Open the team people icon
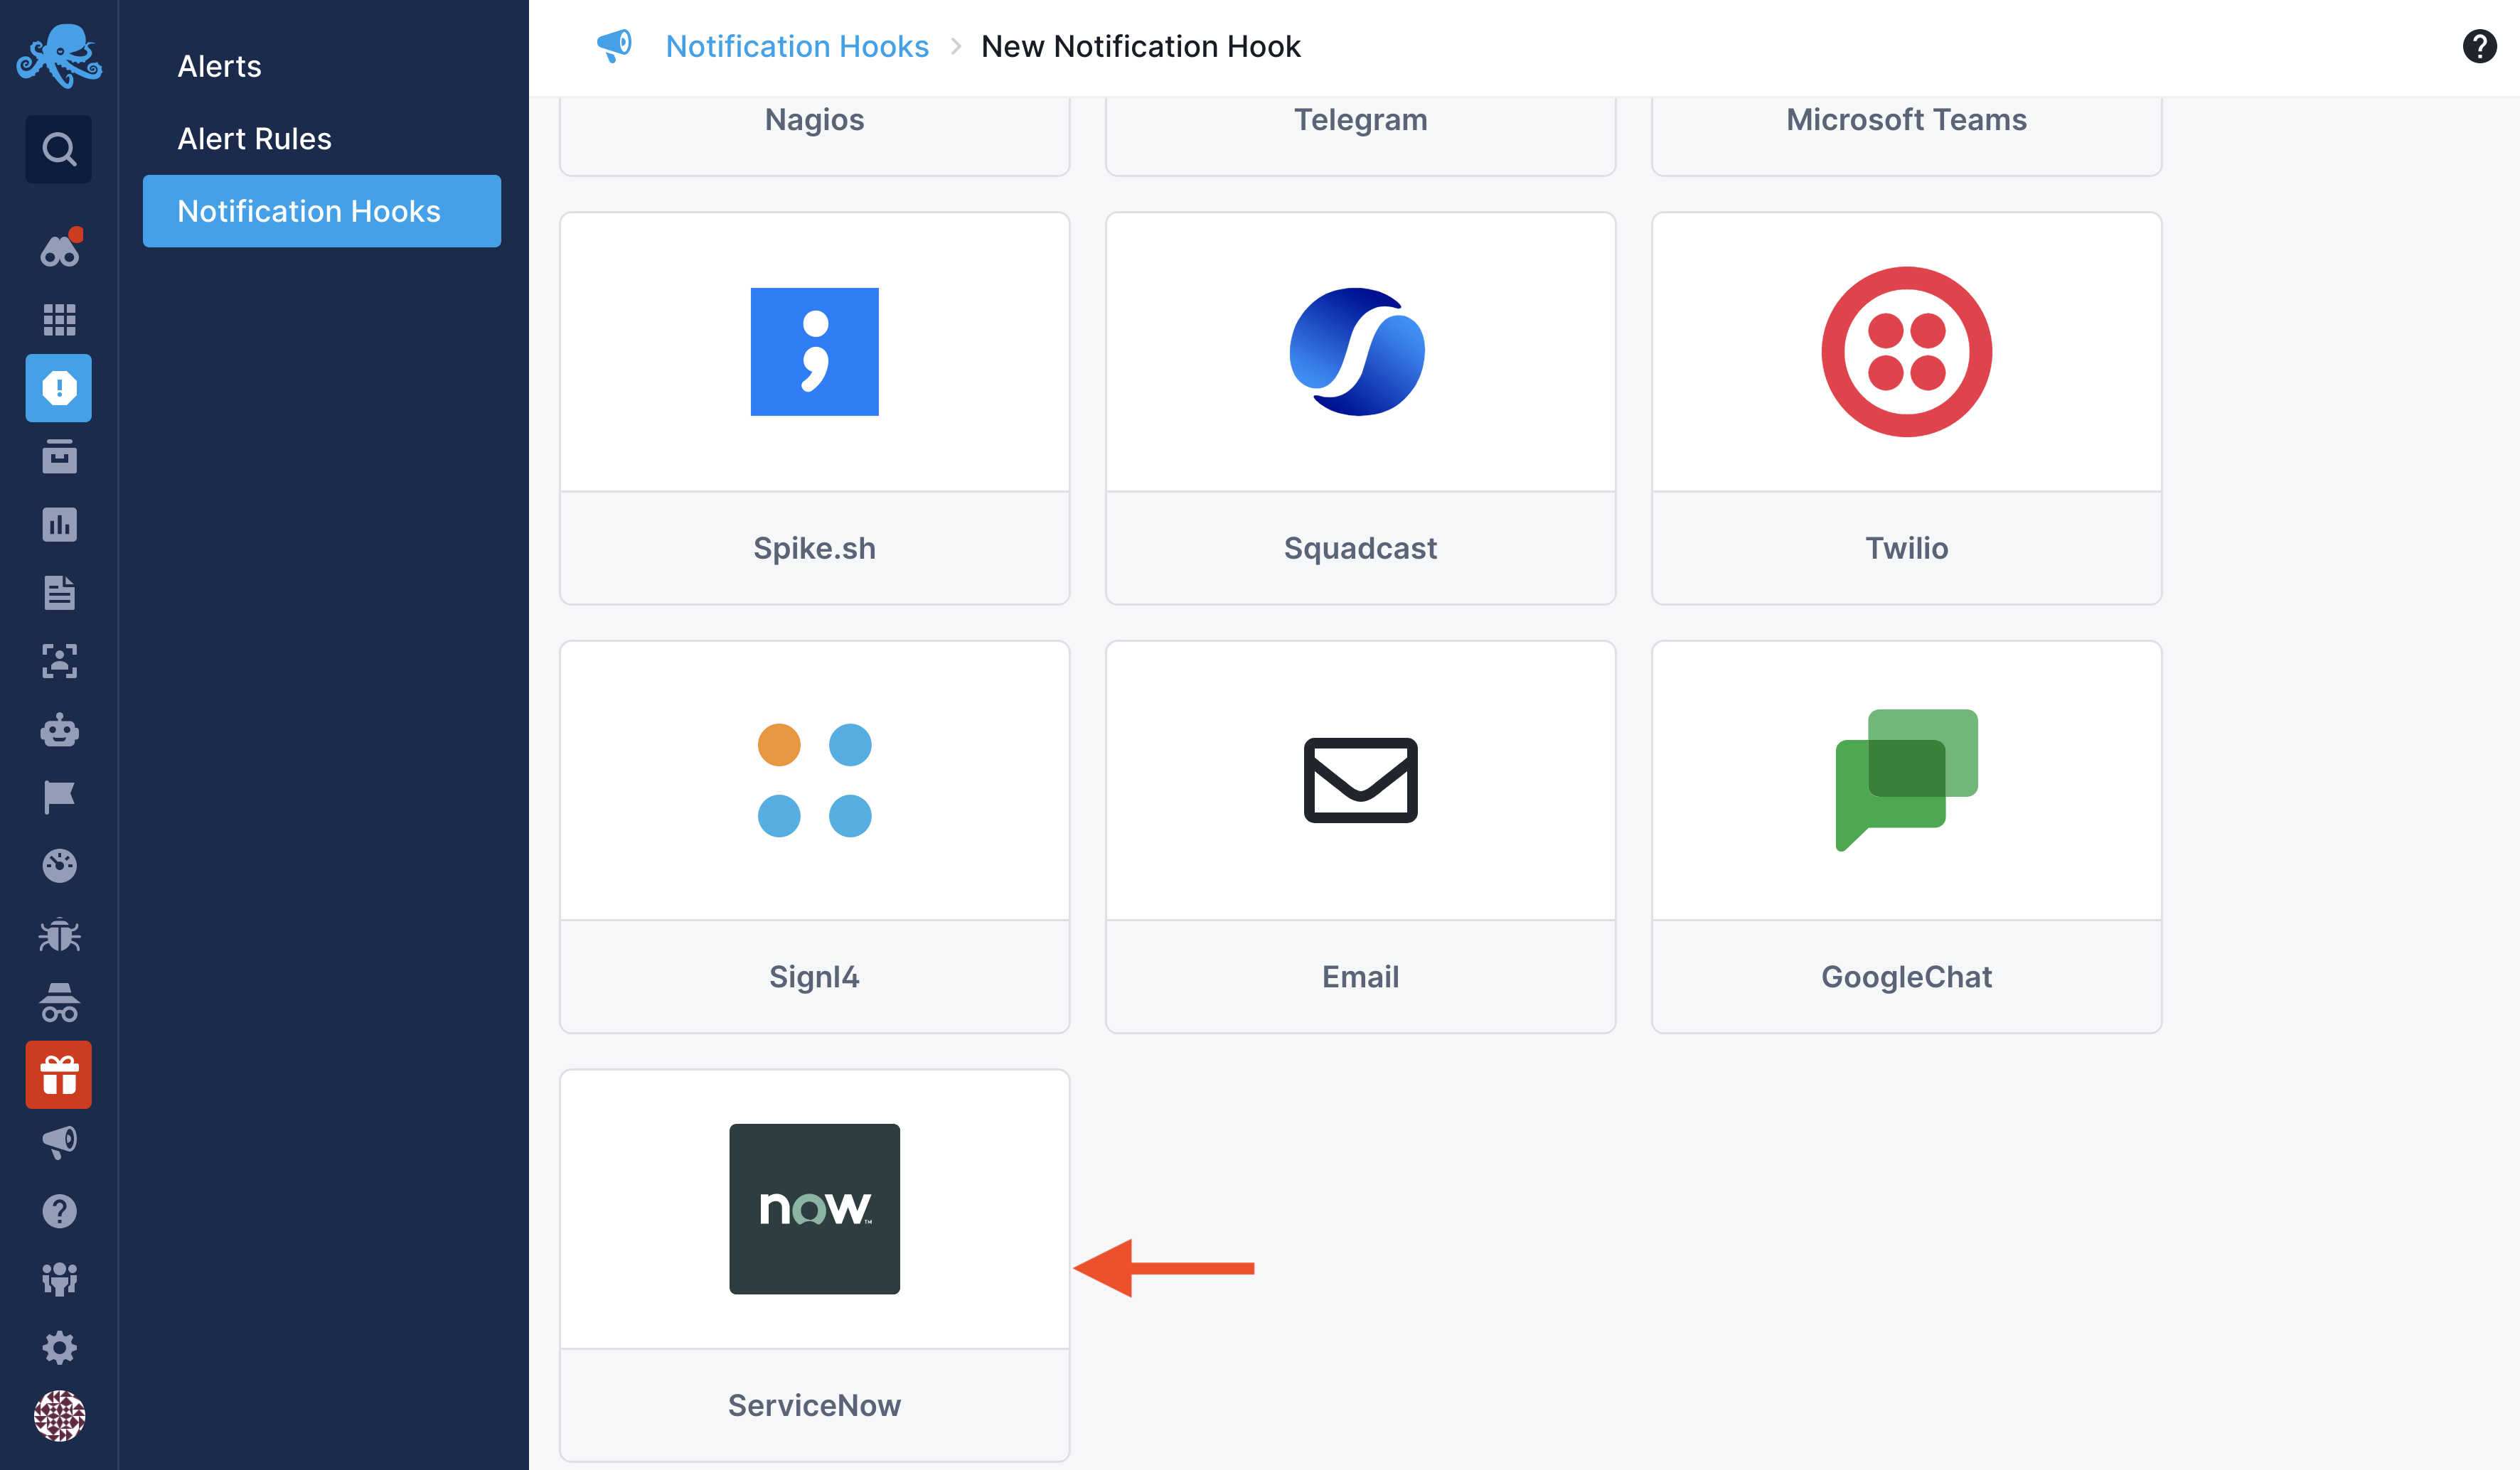2520x1470 pixels. [59, 1279]
